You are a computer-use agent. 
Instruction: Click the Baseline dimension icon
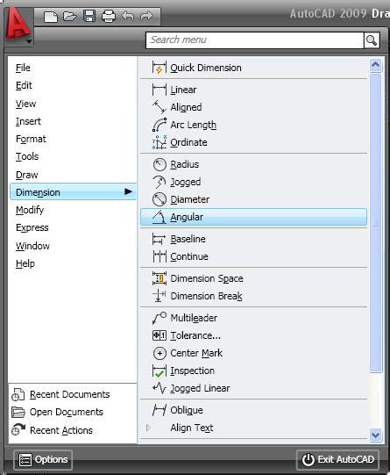159,239
